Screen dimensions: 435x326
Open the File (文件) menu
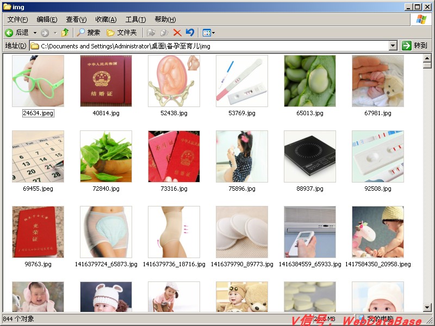tap(17, 20)
